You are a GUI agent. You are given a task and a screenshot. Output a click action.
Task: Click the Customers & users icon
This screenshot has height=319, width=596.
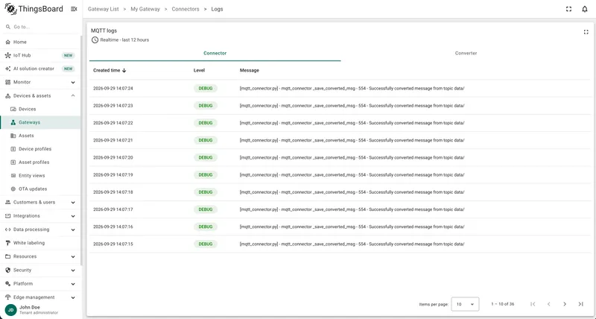pyautogui.click(x=8, y=202)
